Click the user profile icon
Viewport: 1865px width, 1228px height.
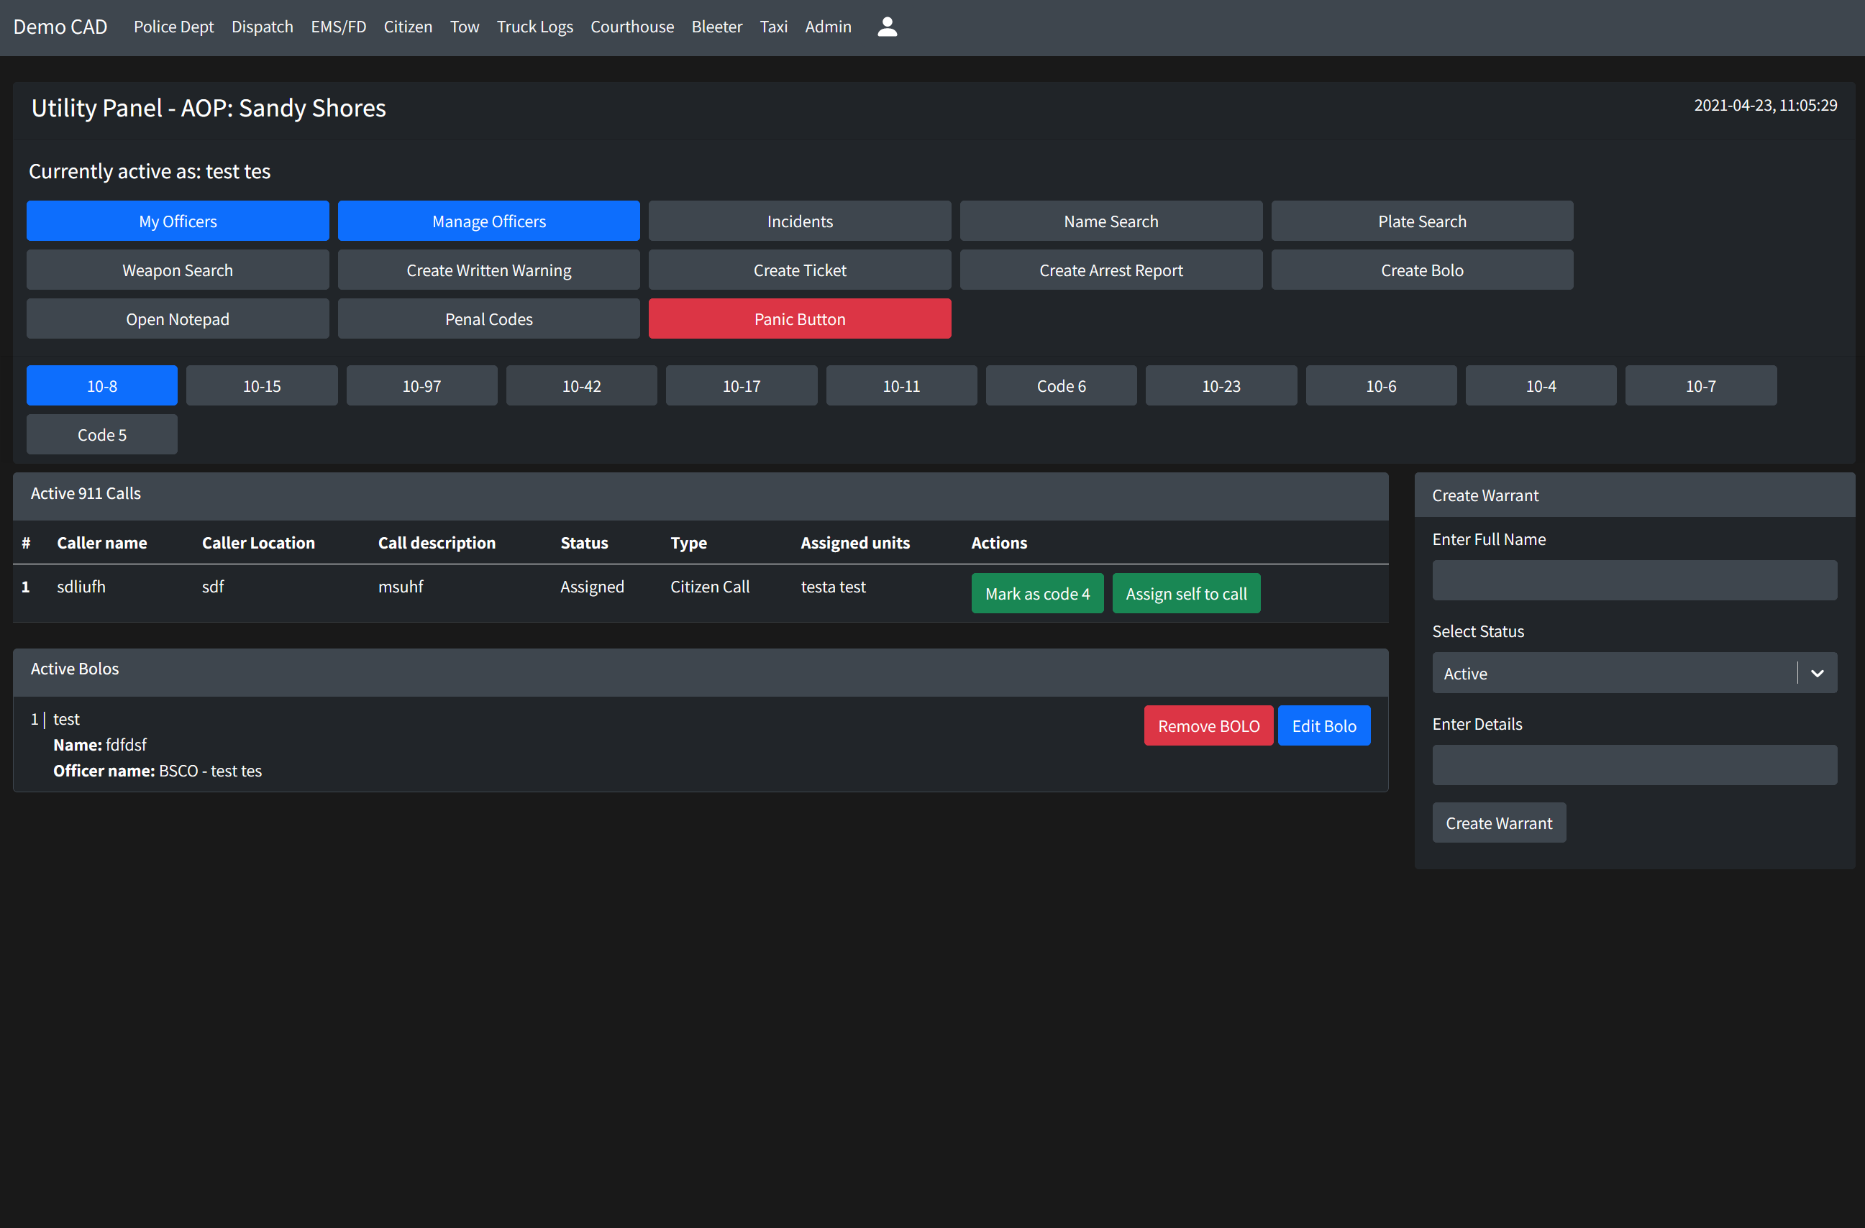tap(887, 26)
